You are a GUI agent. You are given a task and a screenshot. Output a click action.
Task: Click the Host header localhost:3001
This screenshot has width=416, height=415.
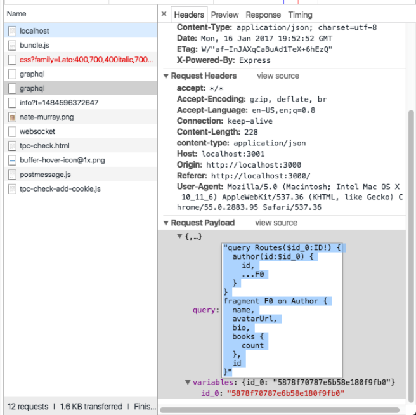click(x=221, y=154)
